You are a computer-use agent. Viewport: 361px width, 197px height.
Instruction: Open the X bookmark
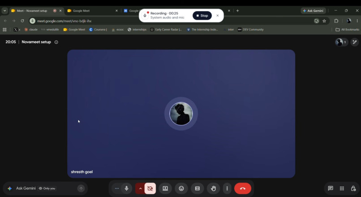pyautogui.click(x=17, y=30)
